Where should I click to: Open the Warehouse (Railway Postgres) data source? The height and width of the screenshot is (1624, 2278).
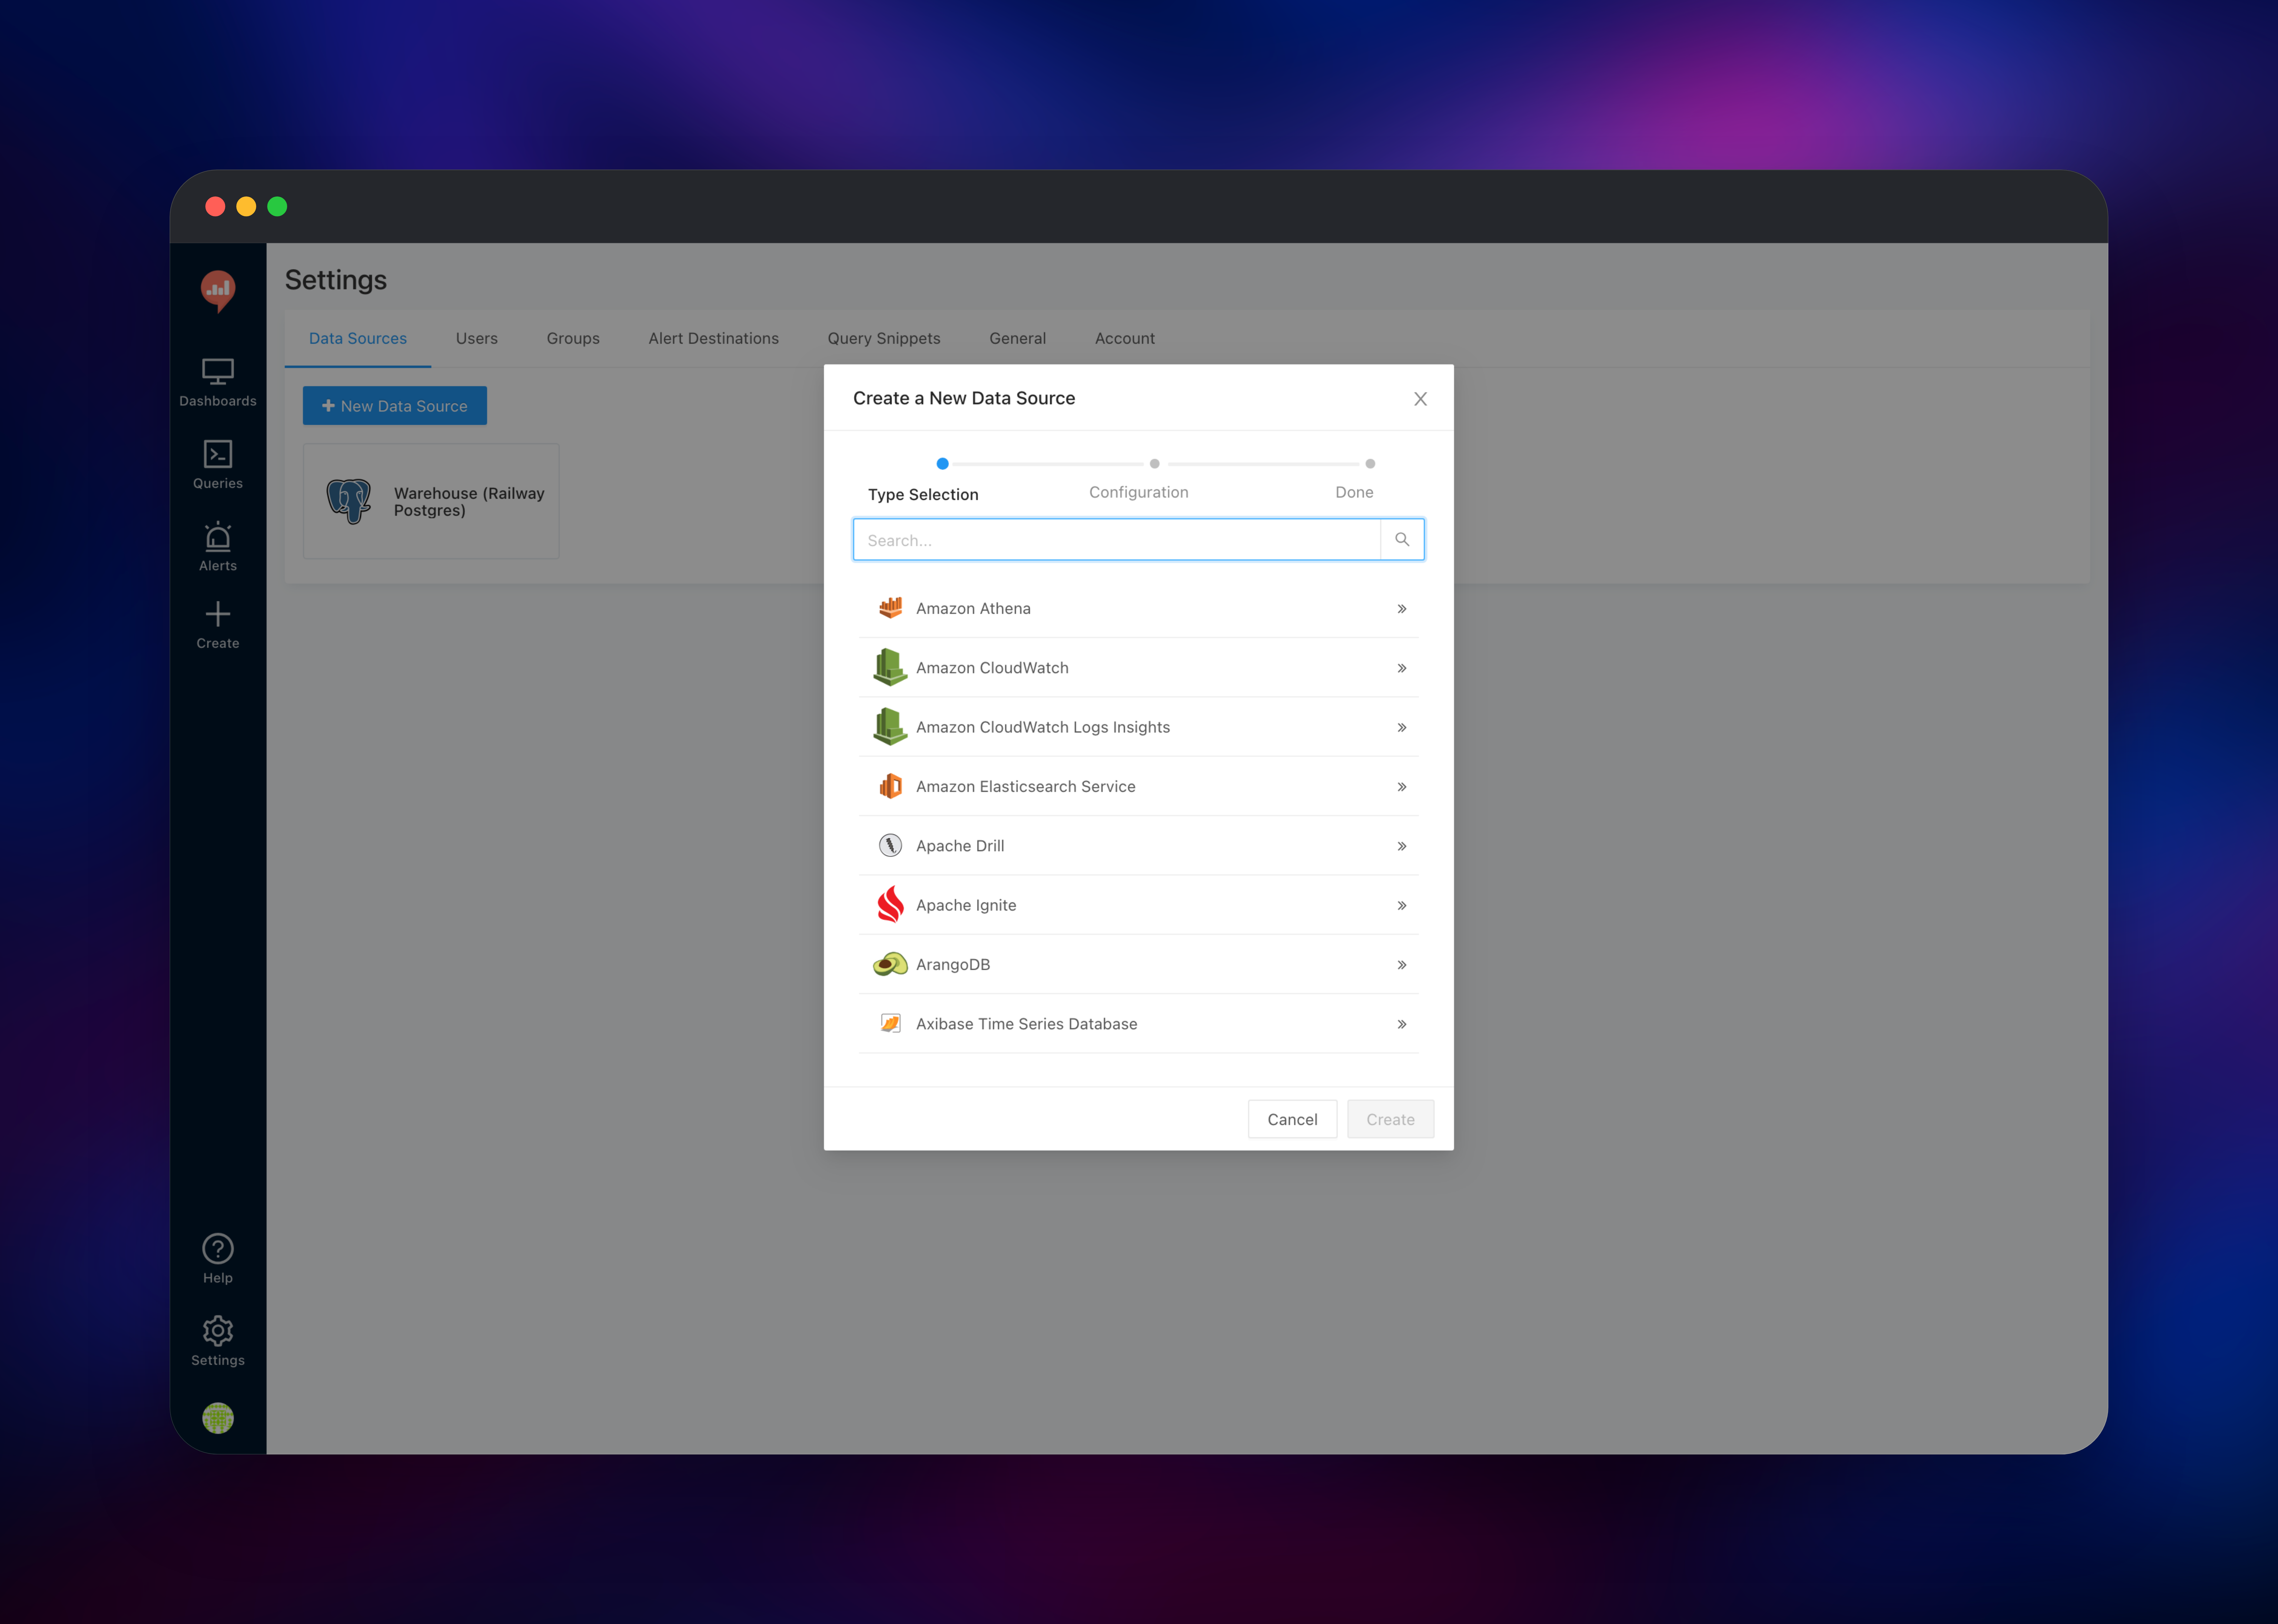click(431, 501)
